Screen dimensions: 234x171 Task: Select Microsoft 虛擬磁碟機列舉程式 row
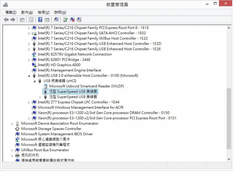point(46,145)
